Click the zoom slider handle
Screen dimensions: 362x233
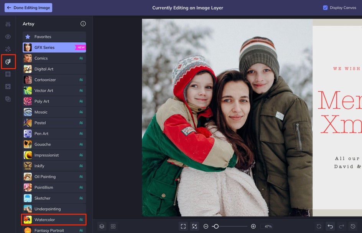[x=216, y=226]
